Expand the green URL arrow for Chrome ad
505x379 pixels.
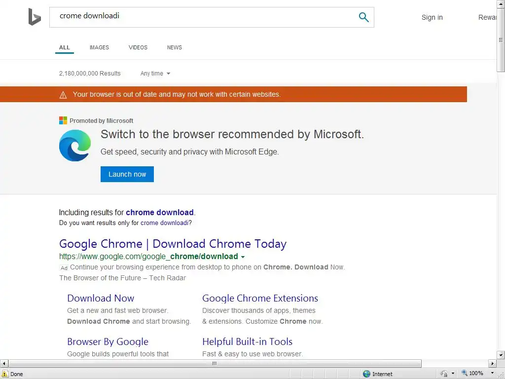[243, 257]
